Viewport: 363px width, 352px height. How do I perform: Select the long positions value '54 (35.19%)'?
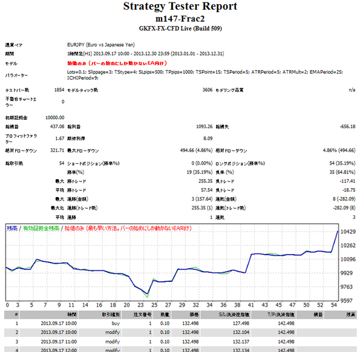342,163
